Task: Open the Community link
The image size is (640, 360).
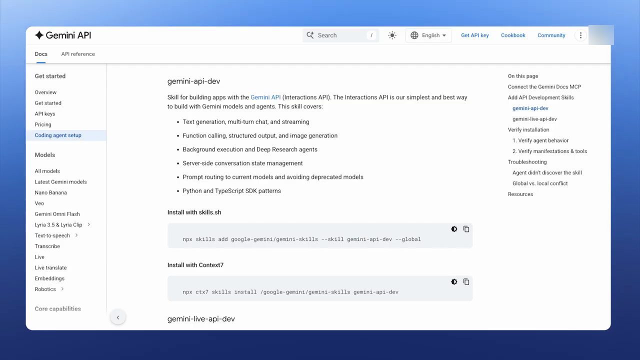Action: click(551, 35)
